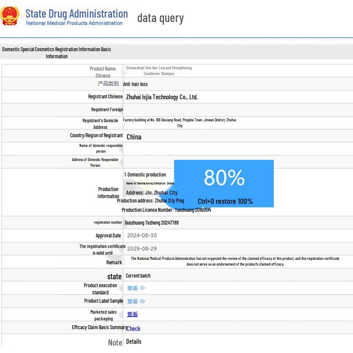Select registrant name 'Zhuhai Isjia Technology Co., Ltd.'

161,97
